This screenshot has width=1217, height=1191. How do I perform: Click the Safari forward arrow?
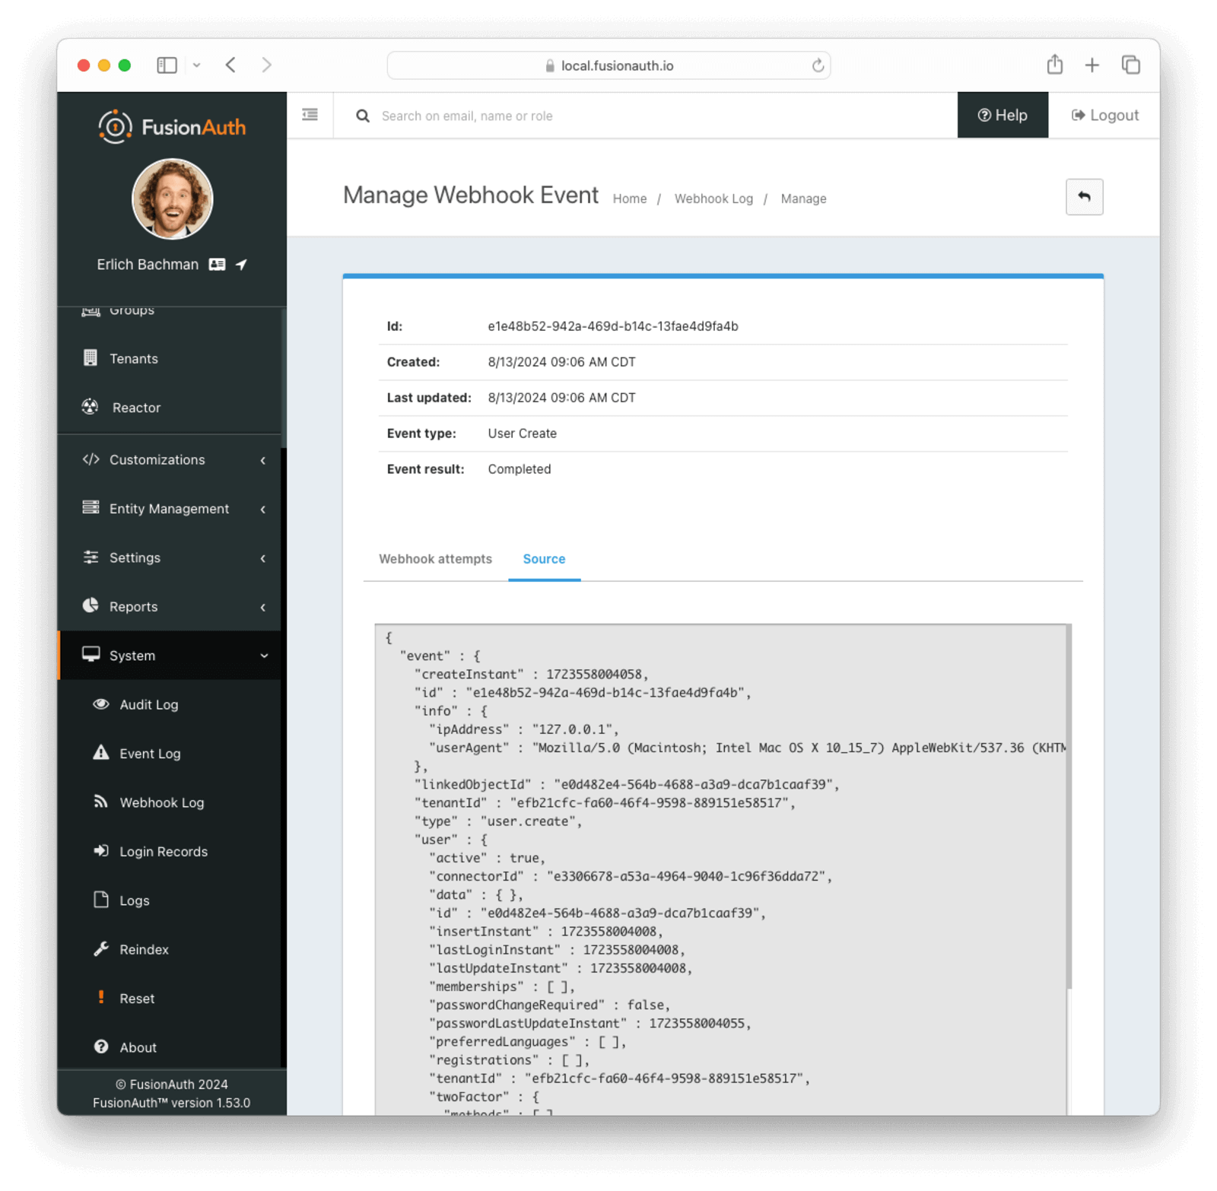266,65
